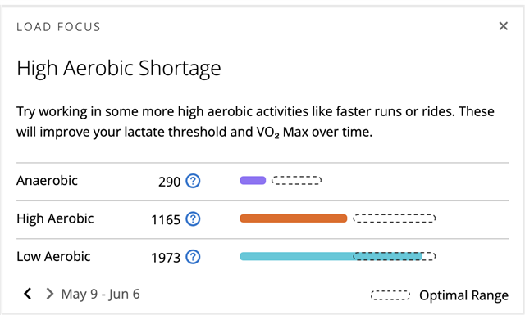Click the May 9 - Jun 6 date label
This screenshot has width=525, height=315.
click(100, 294)
